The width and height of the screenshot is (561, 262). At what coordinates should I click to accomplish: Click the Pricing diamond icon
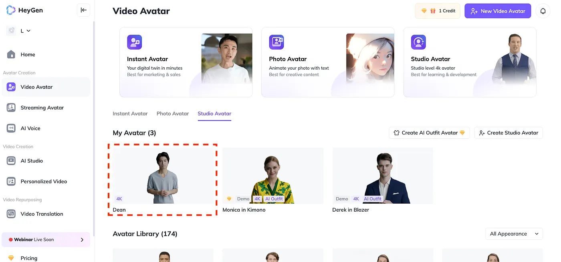click(11, 258)
